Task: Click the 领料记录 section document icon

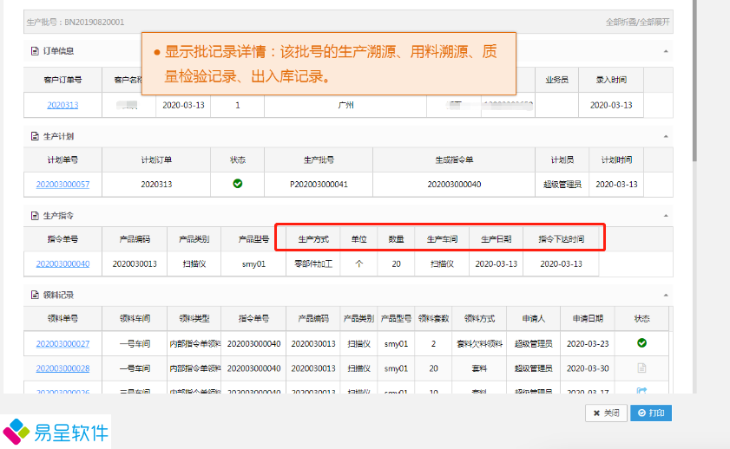Action: click(35, 296)
